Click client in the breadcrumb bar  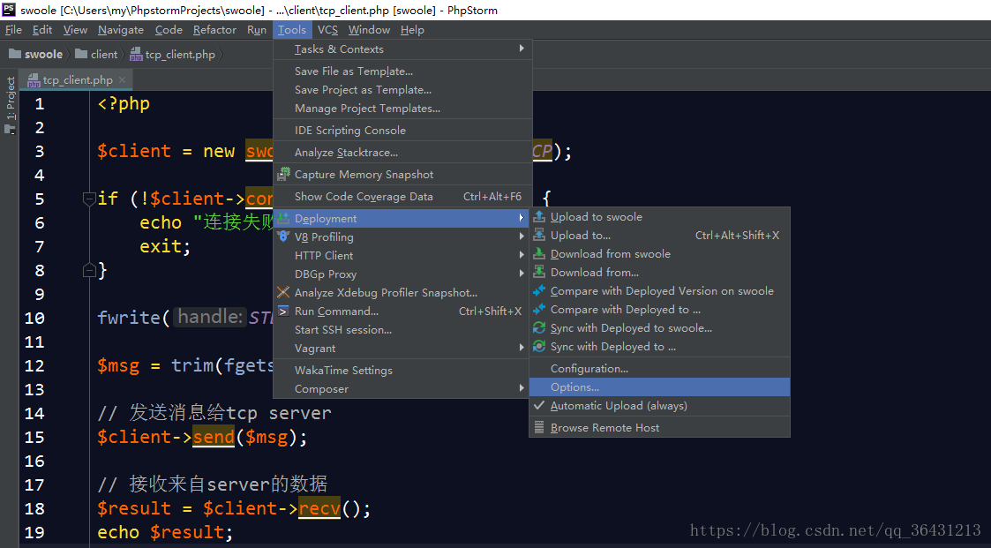click(104, 55)
